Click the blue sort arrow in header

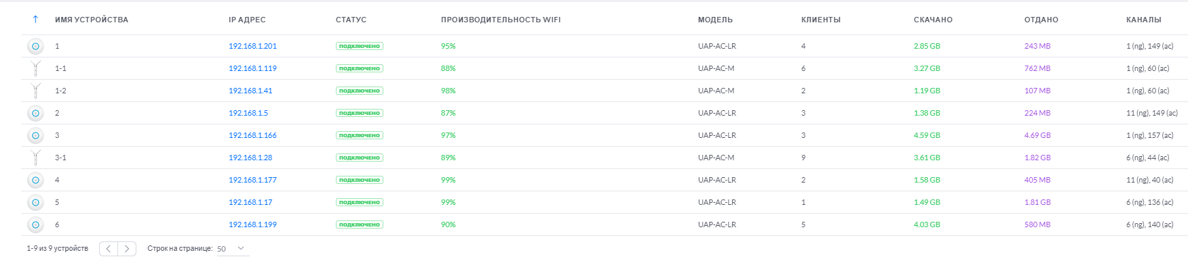35,20
